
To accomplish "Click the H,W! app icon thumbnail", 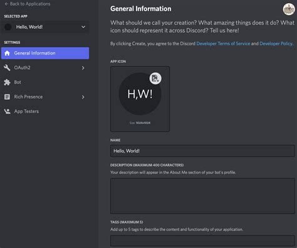I will click(140, 94).
